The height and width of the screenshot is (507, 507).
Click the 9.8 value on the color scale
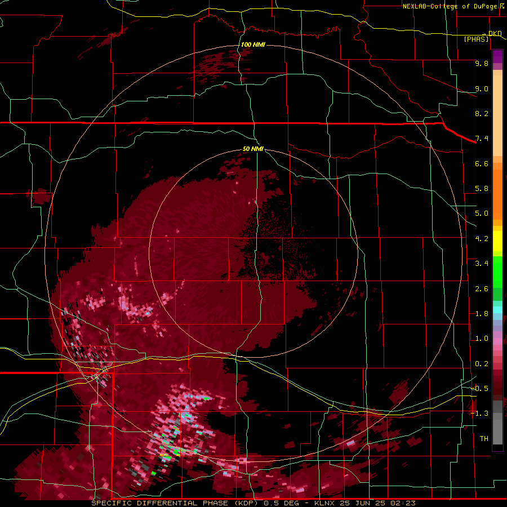[x=482, y=63]
